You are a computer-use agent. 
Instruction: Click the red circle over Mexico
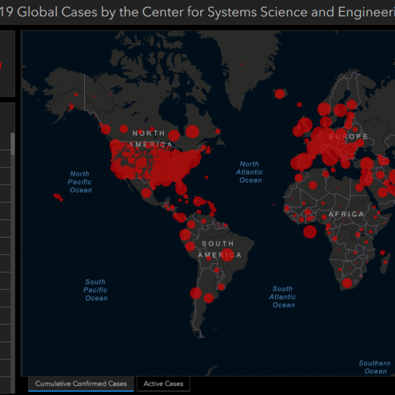click(146, 193)
